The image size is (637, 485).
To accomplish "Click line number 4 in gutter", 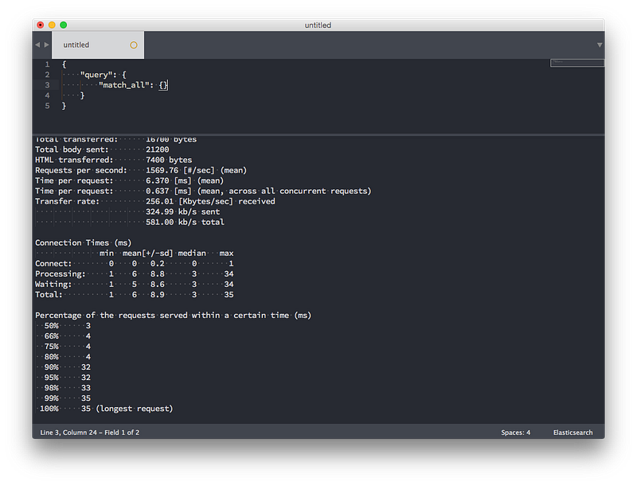I will 47,95.
